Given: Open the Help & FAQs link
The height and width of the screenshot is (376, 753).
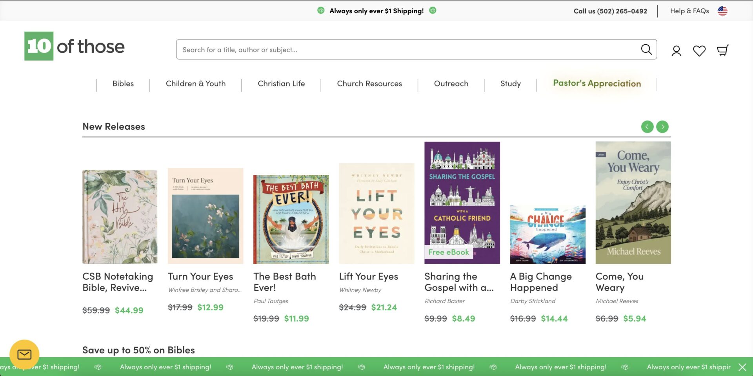Looking at the screenshot, I should pos(689,11).
